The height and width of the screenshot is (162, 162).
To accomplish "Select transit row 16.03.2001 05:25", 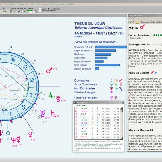I will (98, 129).
